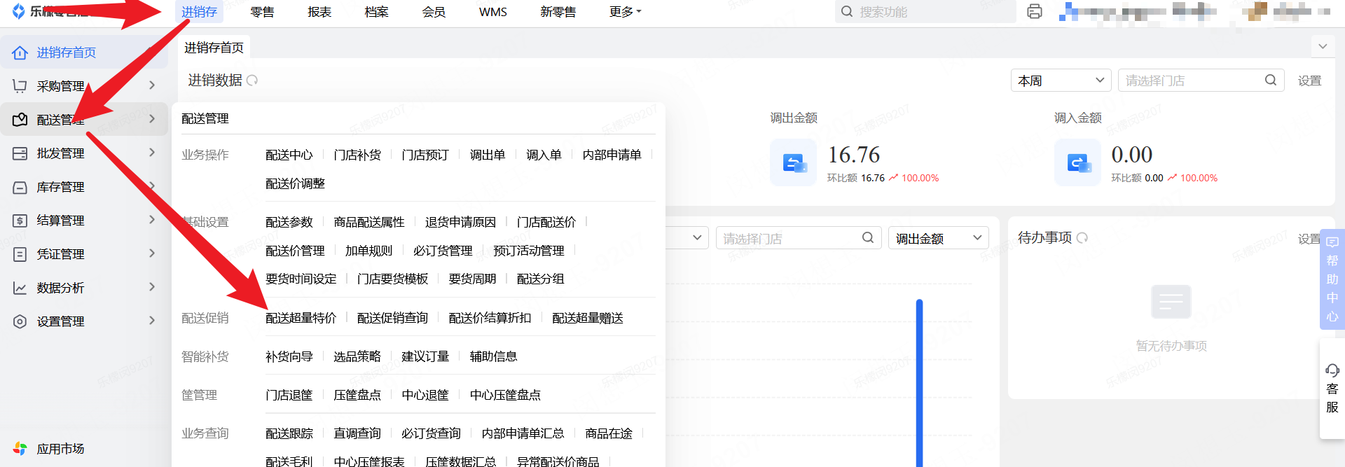This screenshot has height=467, width=1345.
Task: Expand the 结算管理 submenu chevron
Action: coord(152,220)
